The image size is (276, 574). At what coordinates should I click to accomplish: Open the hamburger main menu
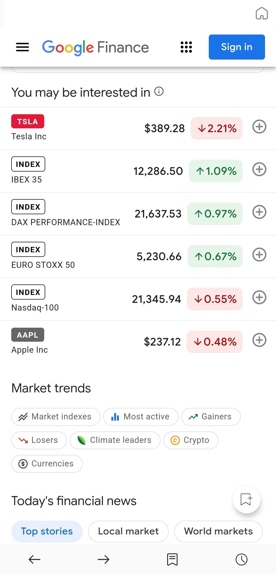tap(22, 47)
